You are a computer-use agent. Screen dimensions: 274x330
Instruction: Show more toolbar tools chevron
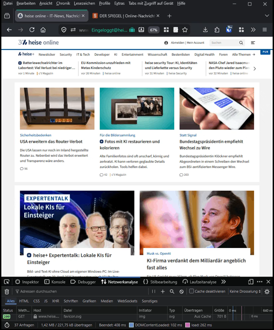pyautogui.click(x=253, y=30)
